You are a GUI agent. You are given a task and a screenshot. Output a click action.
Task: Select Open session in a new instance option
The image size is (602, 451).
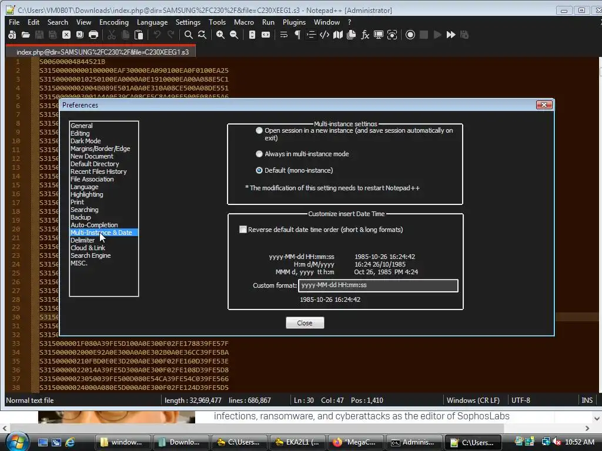[x=259, y=131]
